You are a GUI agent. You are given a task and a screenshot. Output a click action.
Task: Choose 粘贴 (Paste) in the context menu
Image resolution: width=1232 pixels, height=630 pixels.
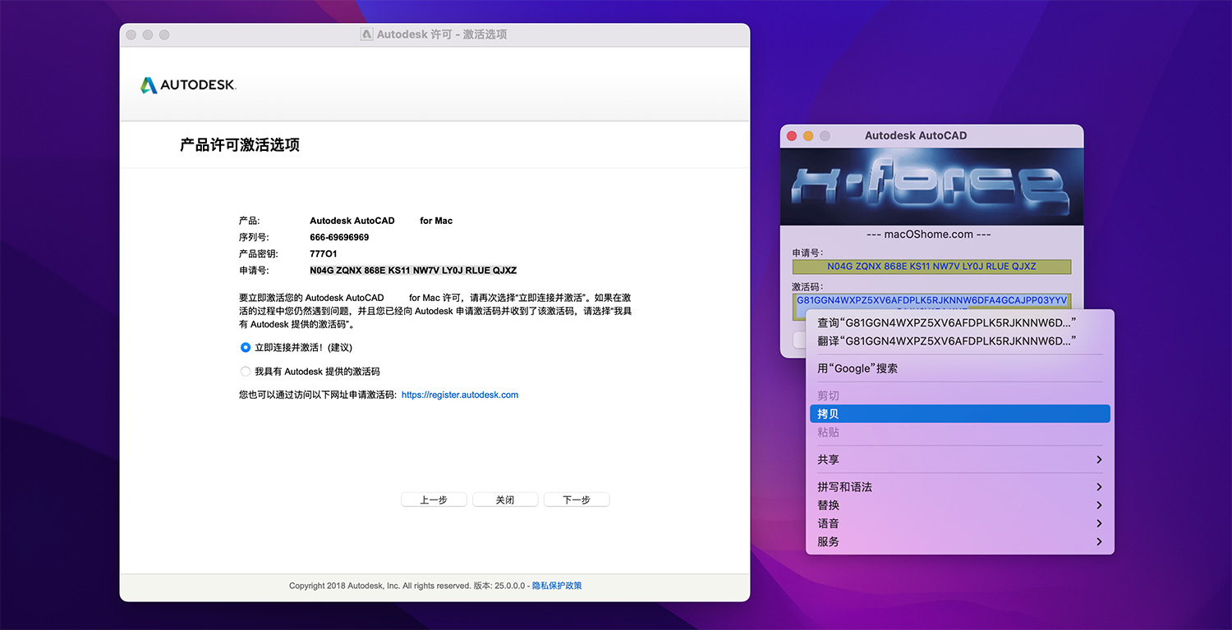click(959, 432)
